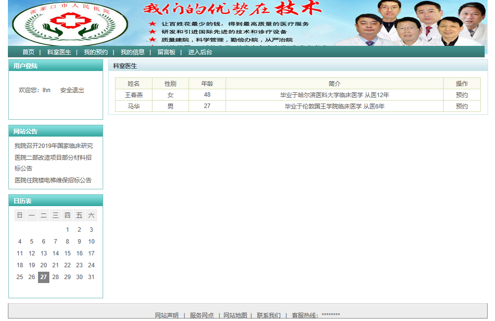Open the 首页 navigation item
Image resolution: width=495 pixels, height=321 pixels.
coord(29,52)
